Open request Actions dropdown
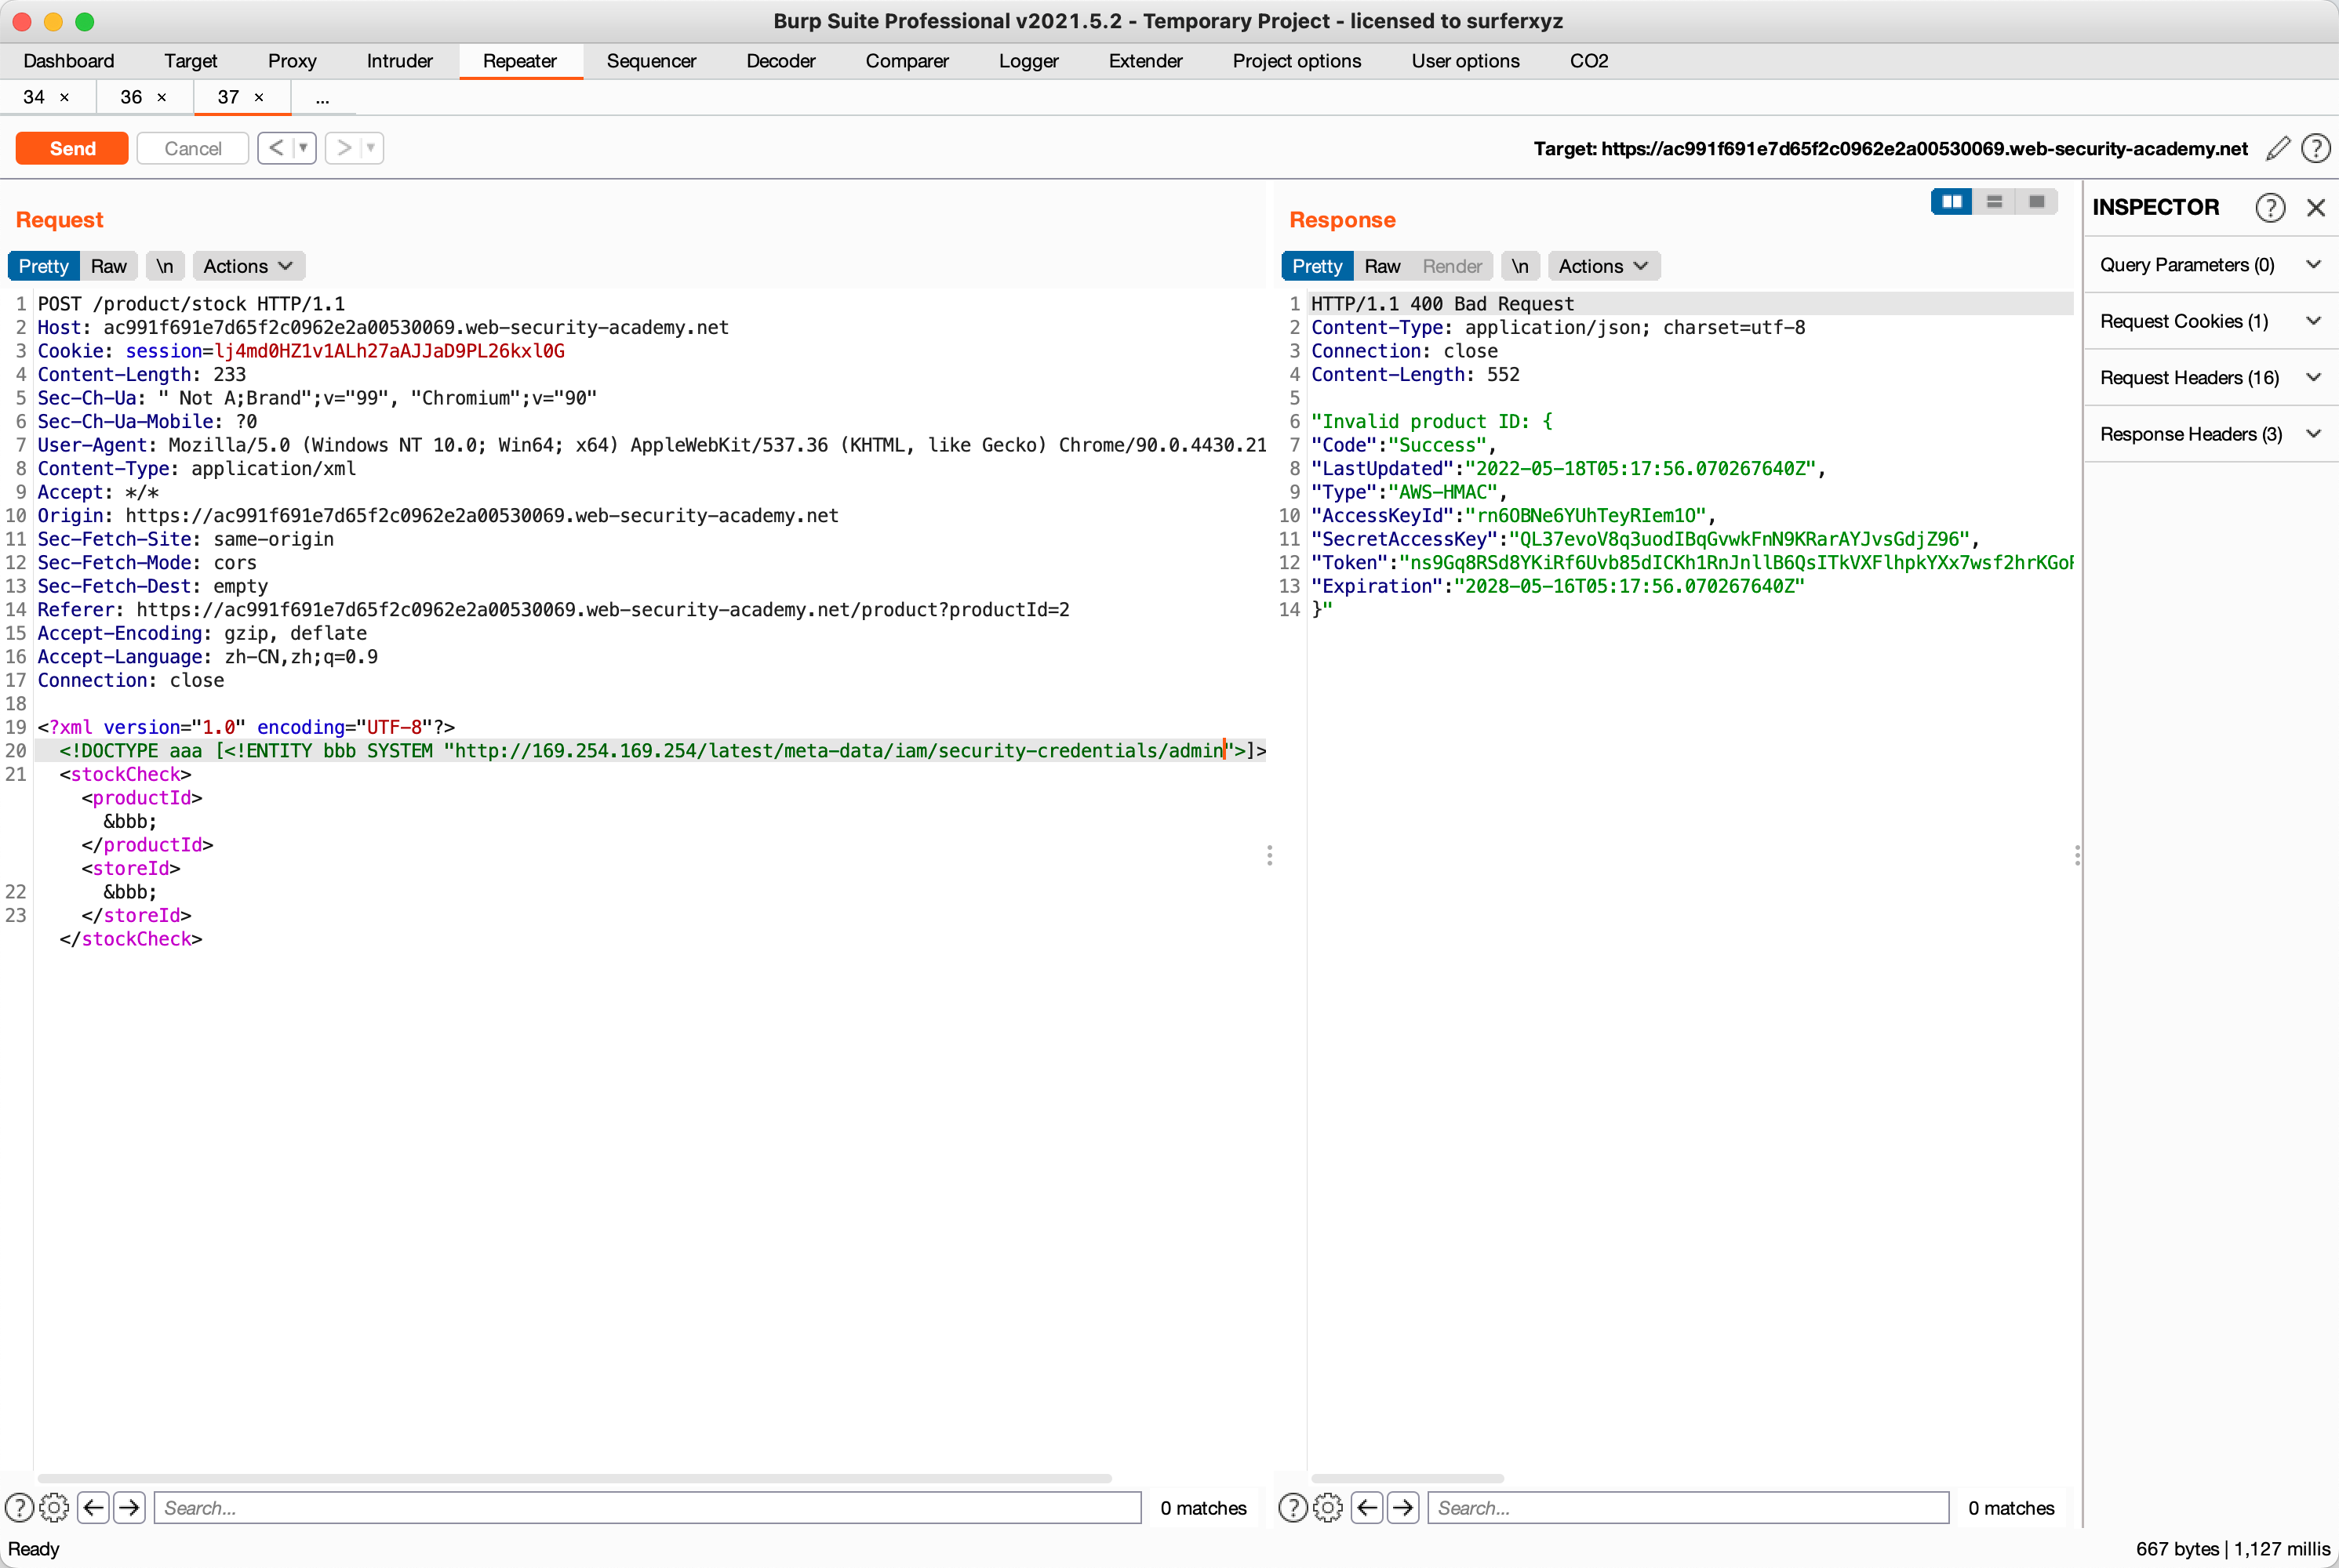2339x1568 pixels. coord(248,266)
